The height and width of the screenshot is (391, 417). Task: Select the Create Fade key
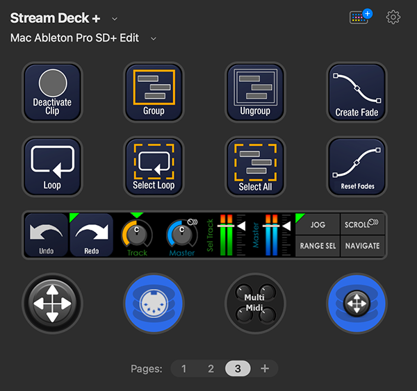[357, 92]
